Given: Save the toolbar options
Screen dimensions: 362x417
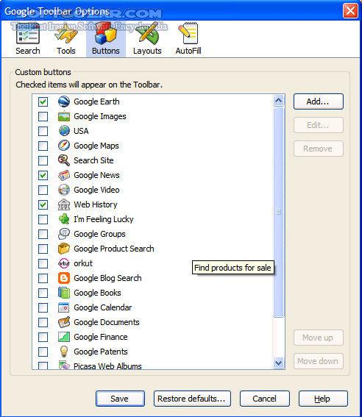Looking at the screenshot, I should (120, 399).
